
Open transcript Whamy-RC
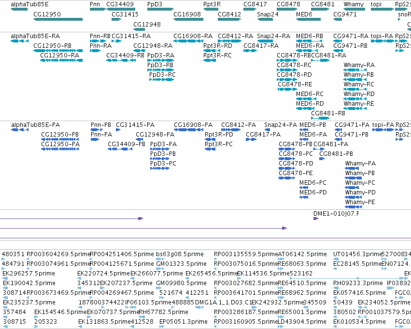[359, 84]
